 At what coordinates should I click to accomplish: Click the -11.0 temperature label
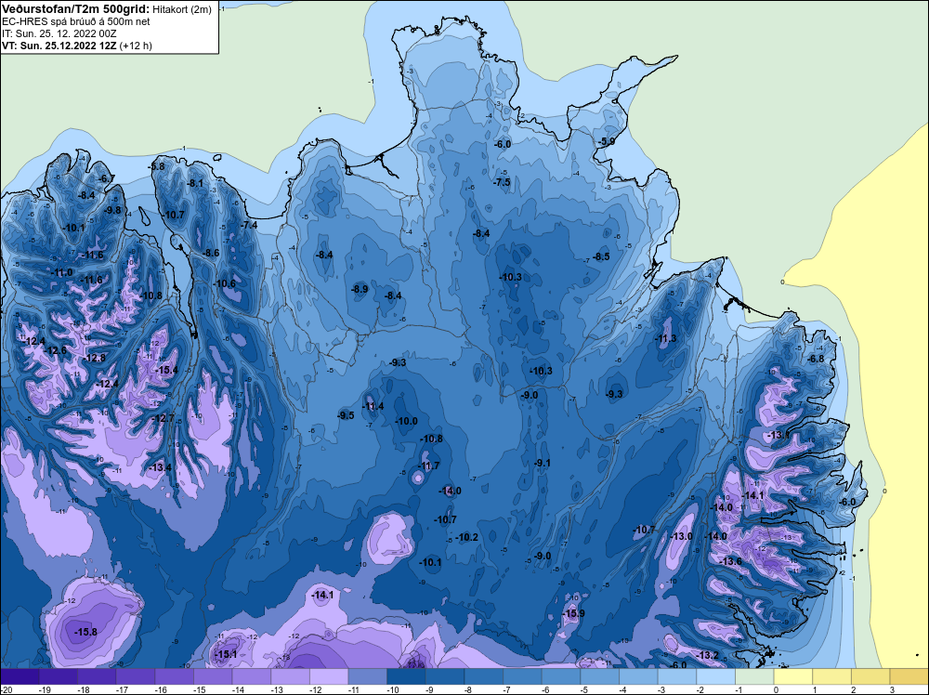(x=62, y=272)
